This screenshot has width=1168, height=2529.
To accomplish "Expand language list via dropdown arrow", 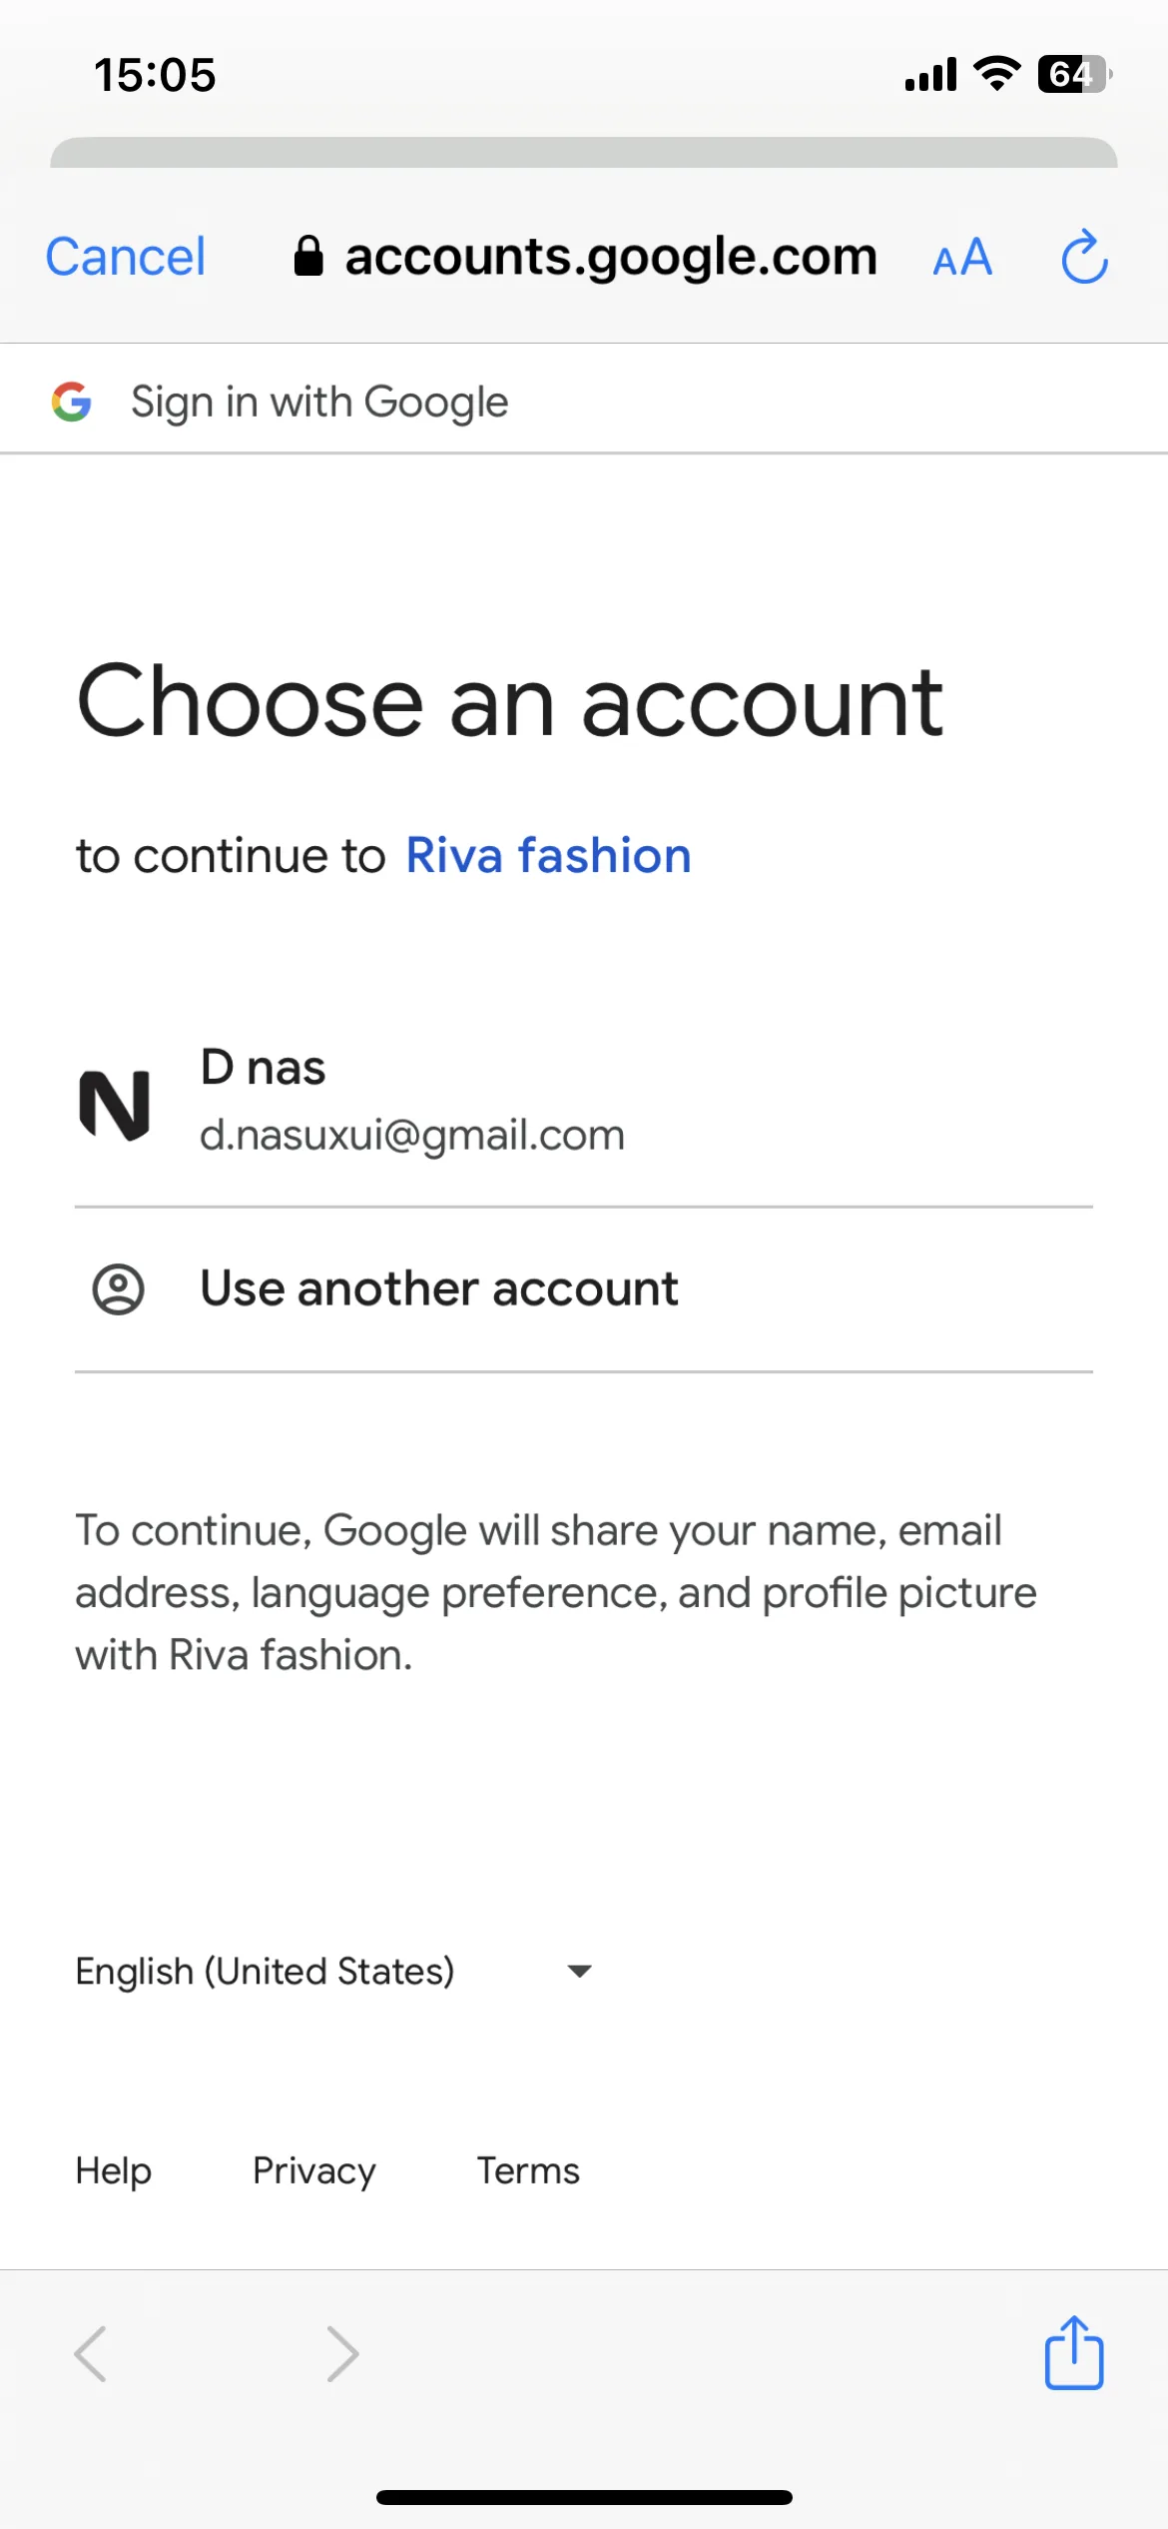I will (x=579, y=1971).
